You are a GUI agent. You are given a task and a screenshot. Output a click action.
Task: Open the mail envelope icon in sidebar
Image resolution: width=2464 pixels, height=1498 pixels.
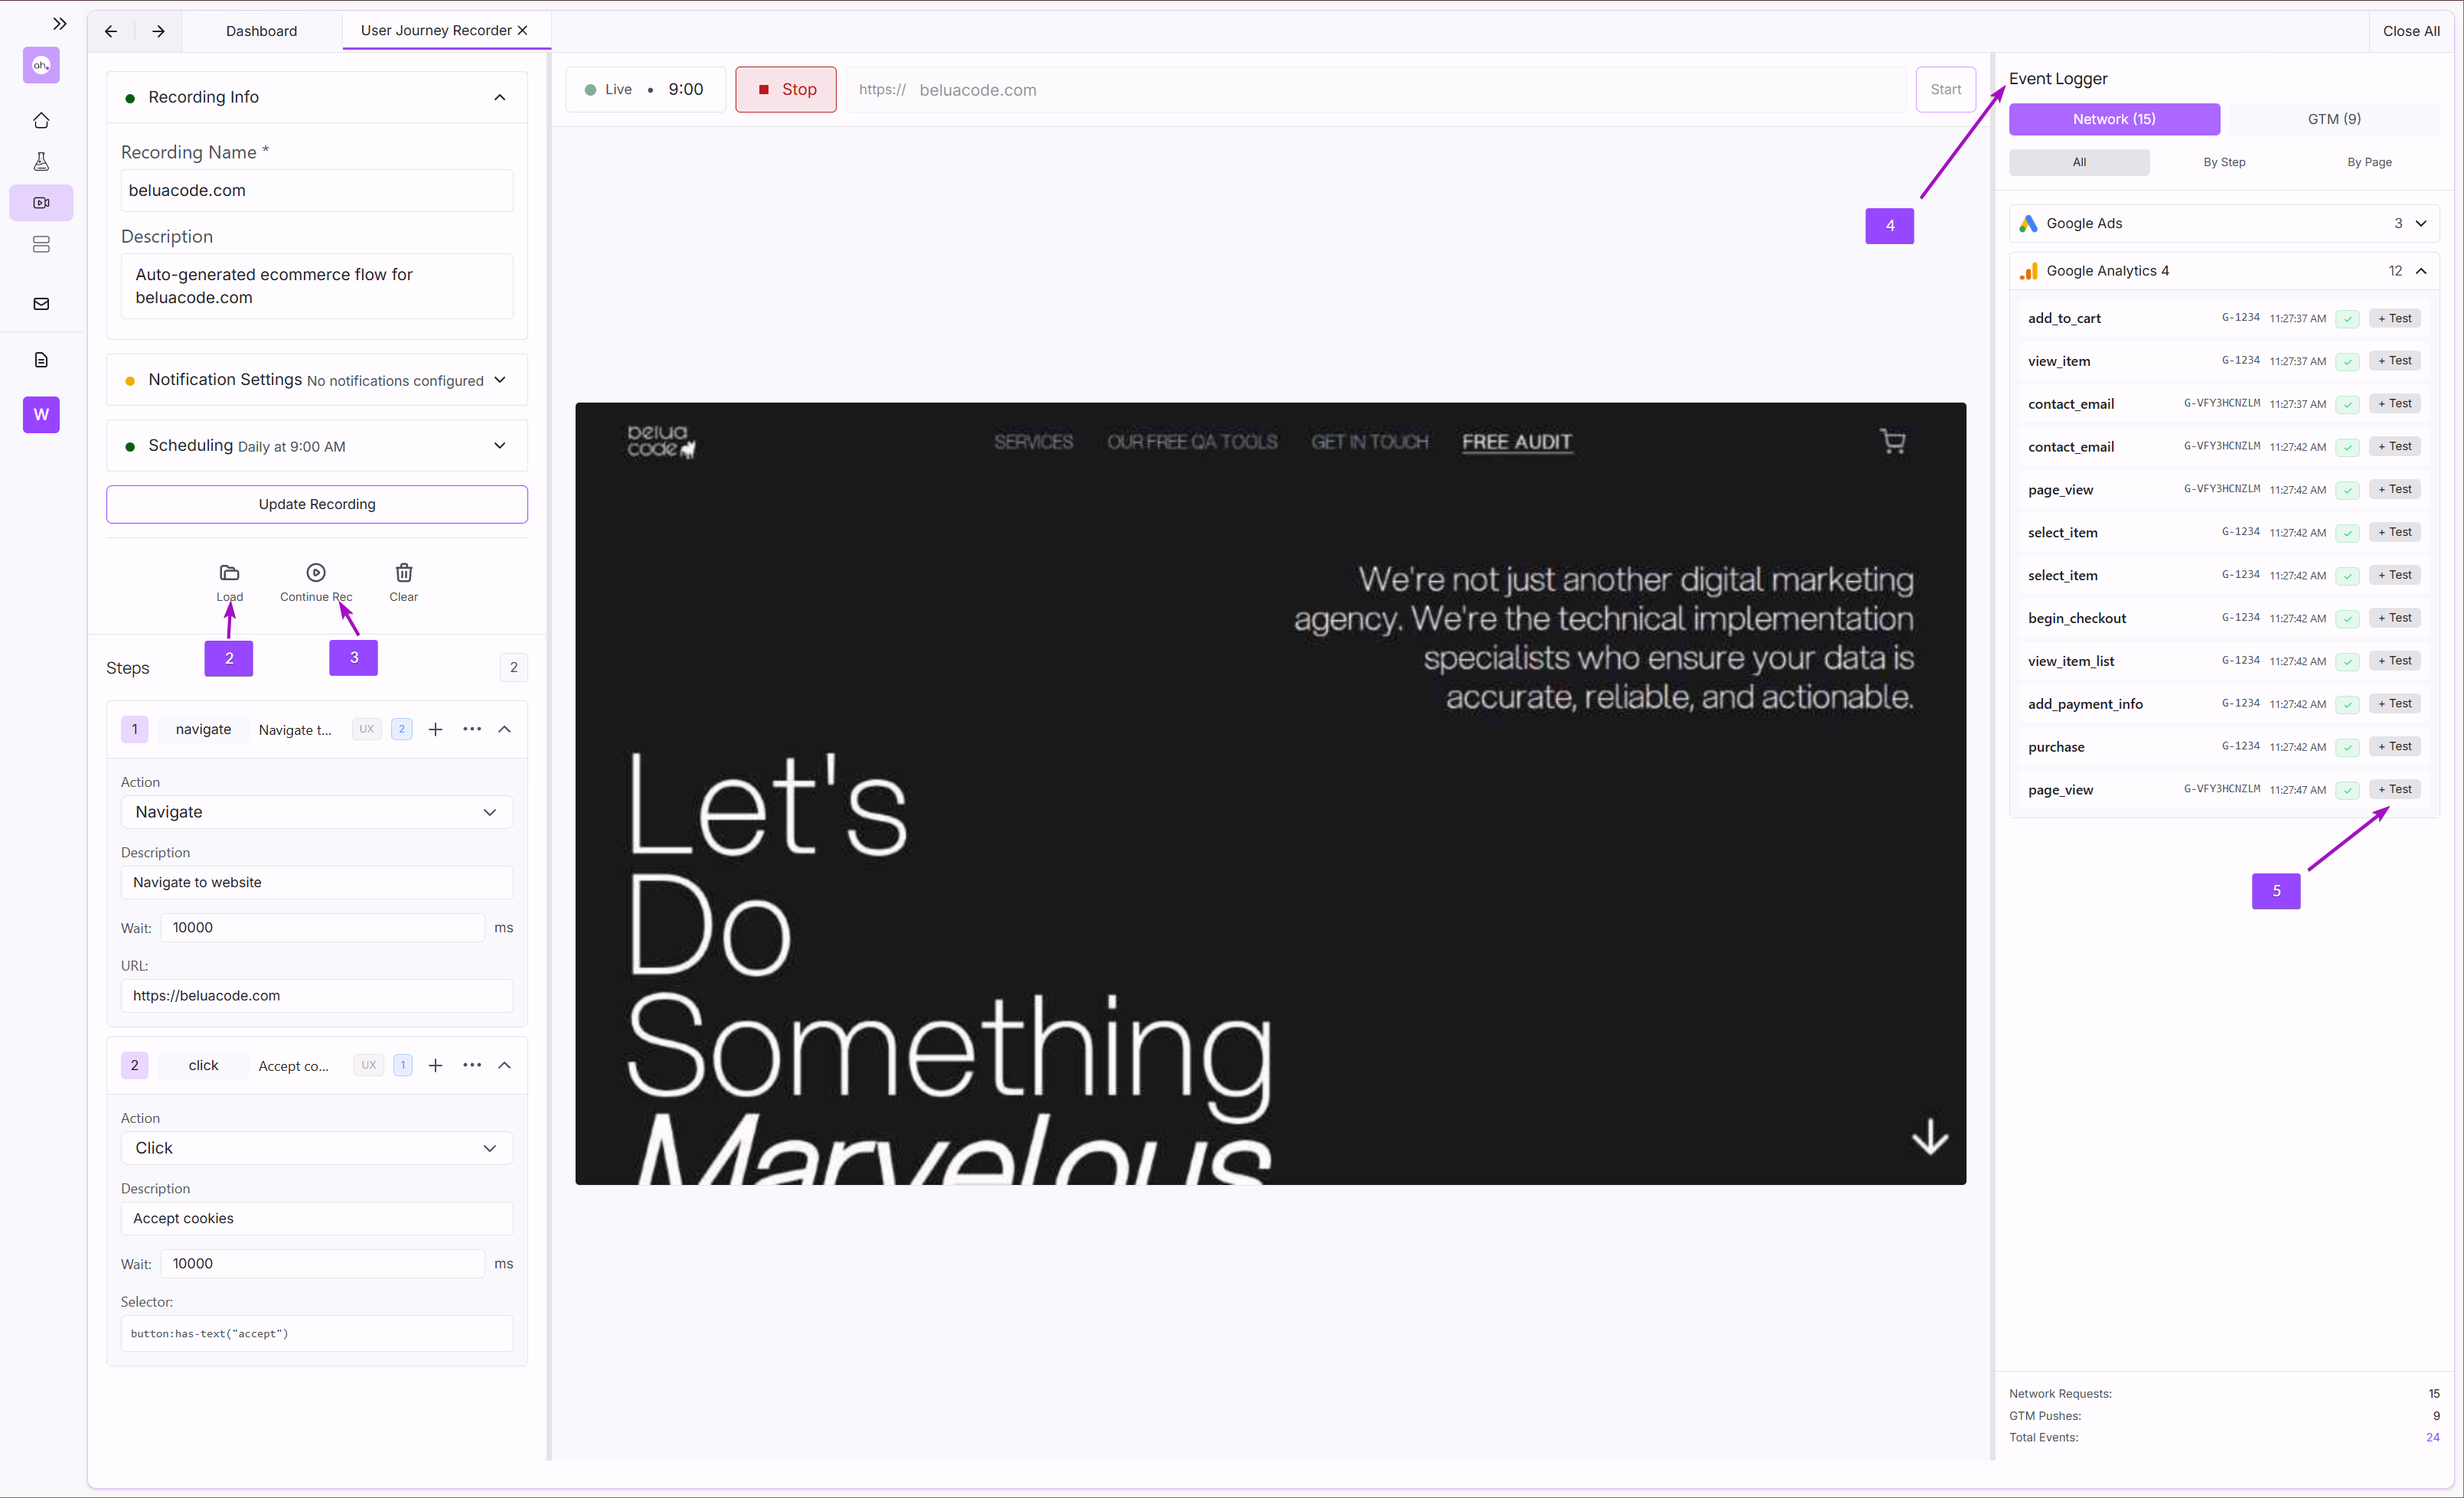(x=41, y=303)
